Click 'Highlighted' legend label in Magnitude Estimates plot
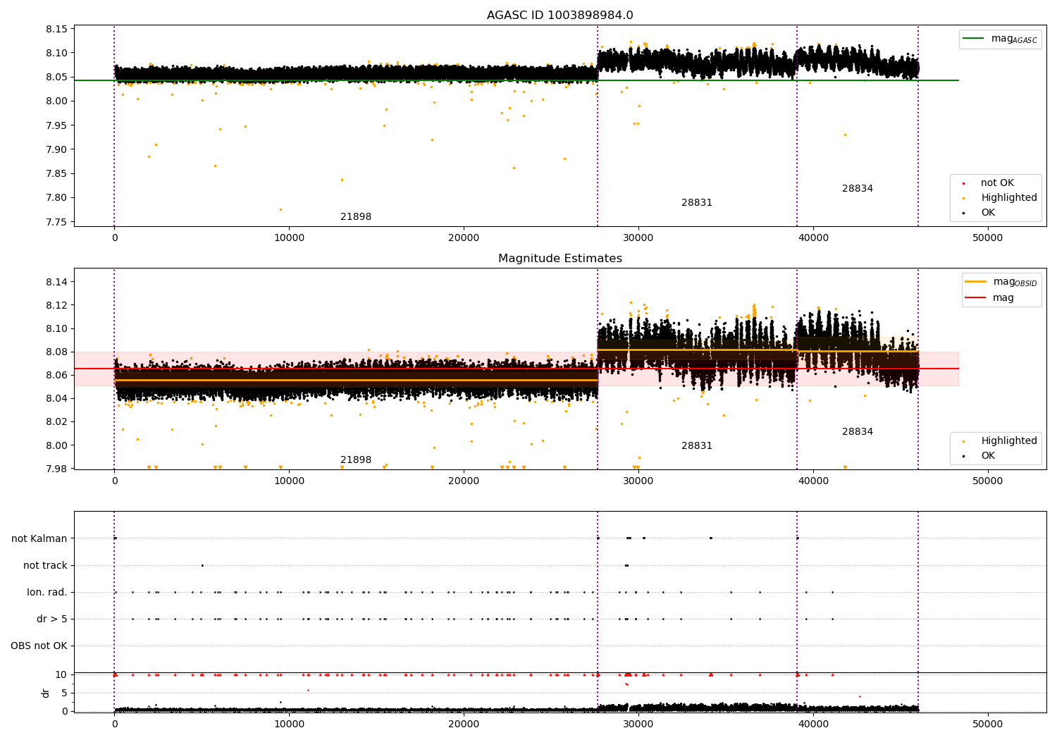The height and width of the screenshot is (740, 1057). click(x=1009, y=441)
